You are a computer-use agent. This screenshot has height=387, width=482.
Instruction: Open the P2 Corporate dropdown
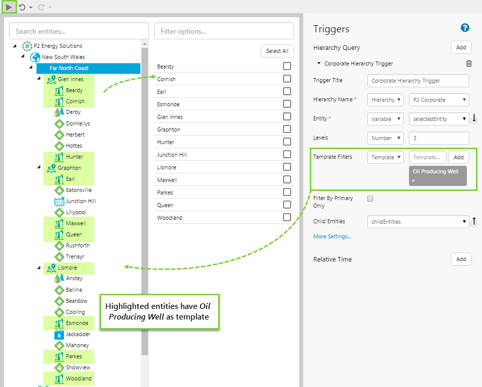(439, 100)
